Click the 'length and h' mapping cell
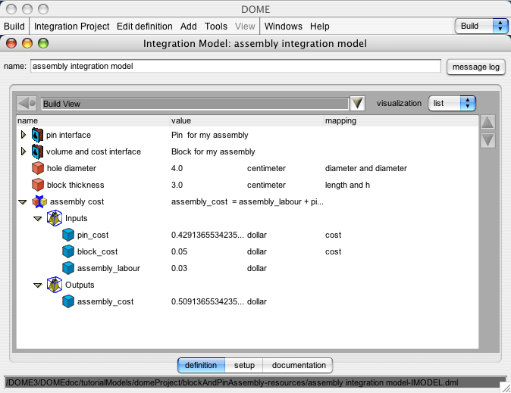The height and width of the screenshot is (393, 511). click(x=347, y=185)
